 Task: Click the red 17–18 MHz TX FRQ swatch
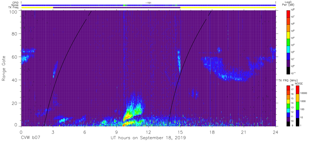click(288, 88)
